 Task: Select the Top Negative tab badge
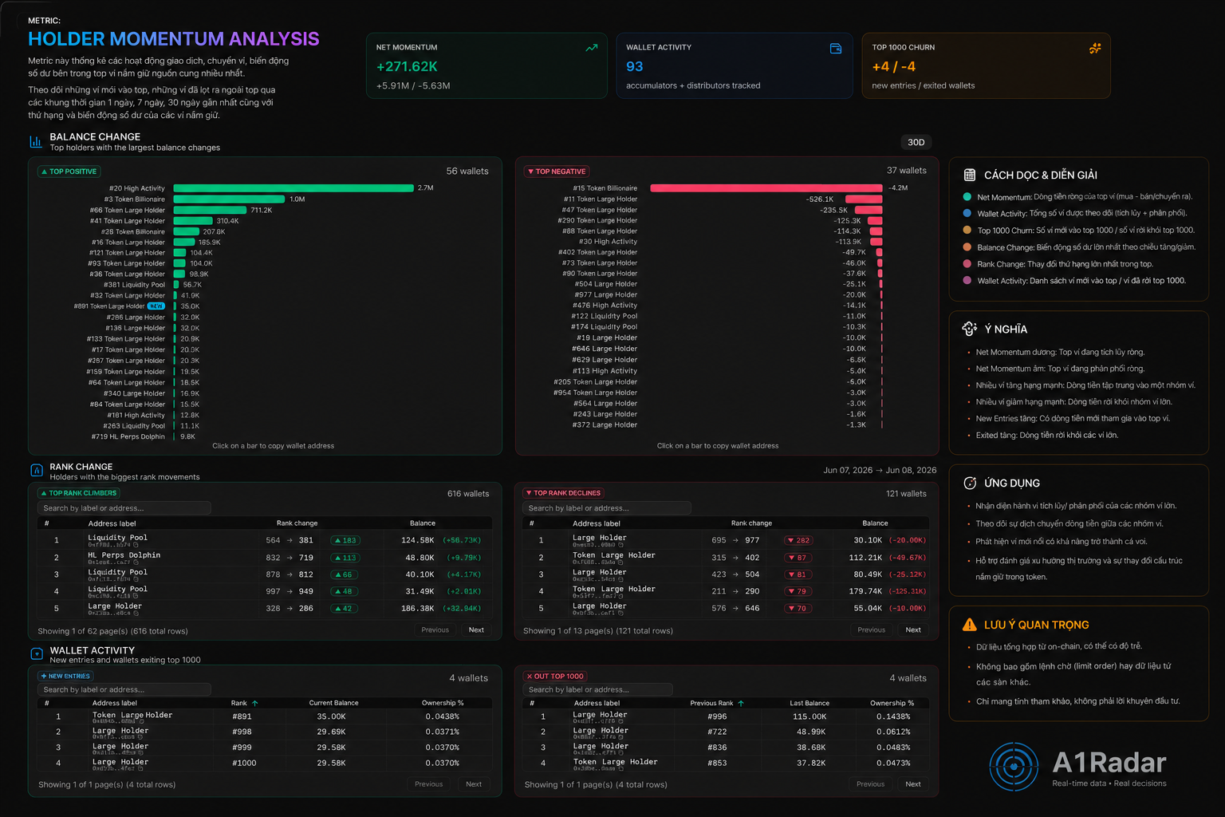[x=556, y=172]
